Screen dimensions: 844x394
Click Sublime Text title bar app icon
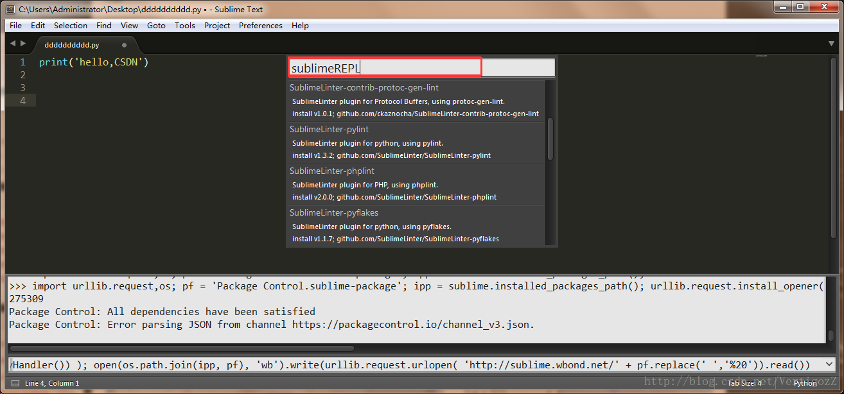tap(10, 9)
